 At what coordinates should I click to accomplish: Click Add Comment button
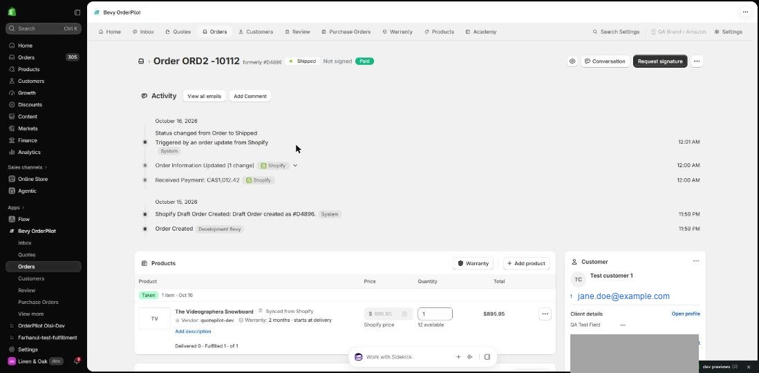tap(250, 96)
